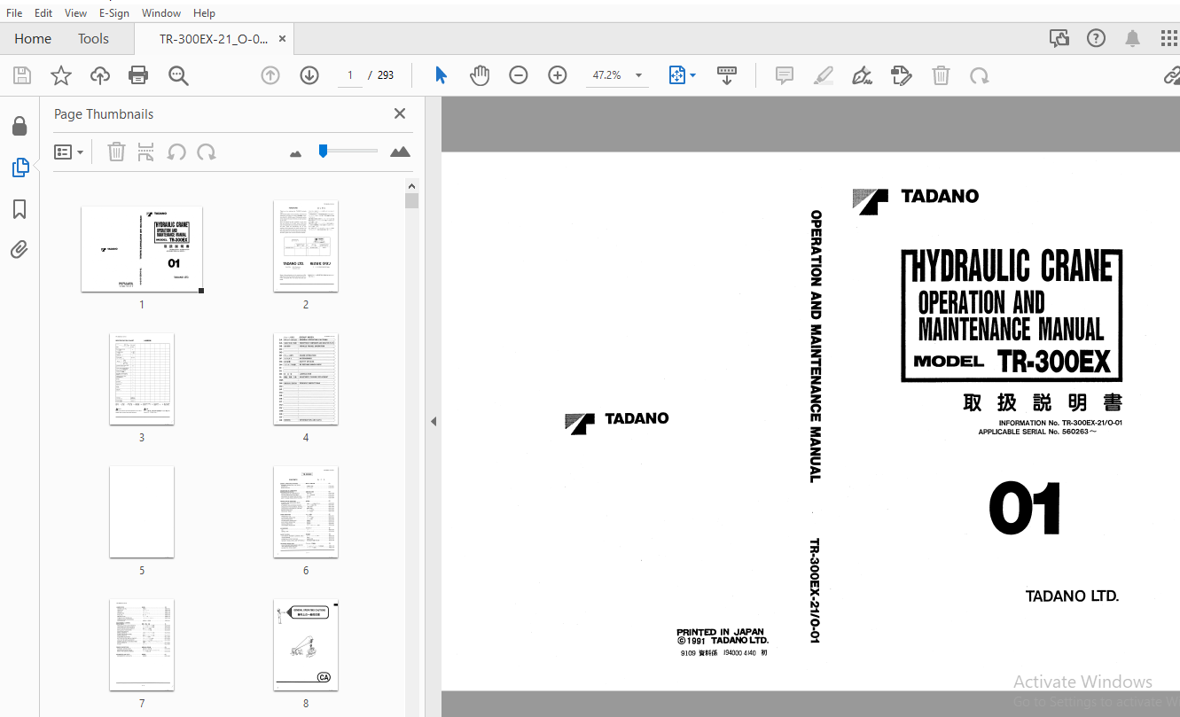
Task: Activate the hand pan tool
Action: tap(480, 75)
